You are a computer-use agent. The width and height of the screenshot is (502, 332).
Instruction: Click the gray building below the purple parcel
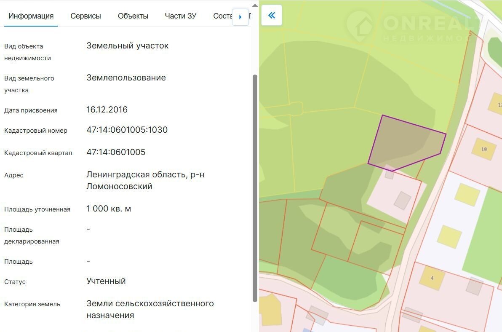(x=402, y=201)
